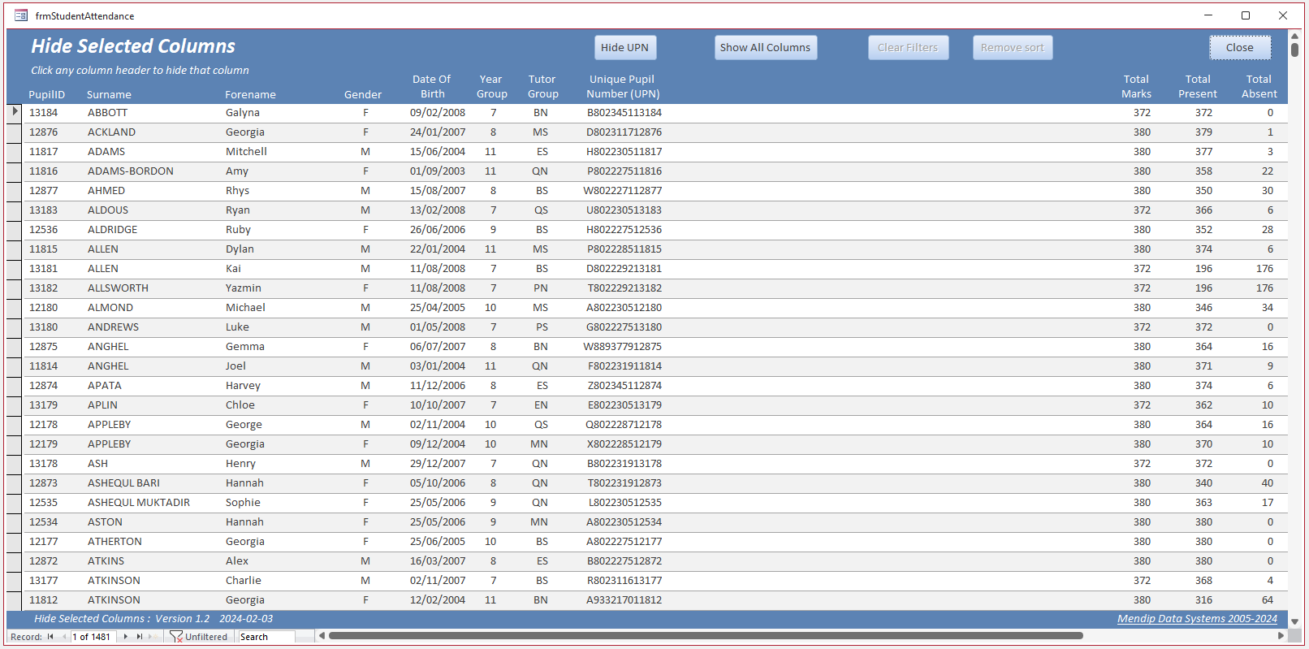
Task: Toggle the Unfiltered filter indicator
Action: click(198, 637)
